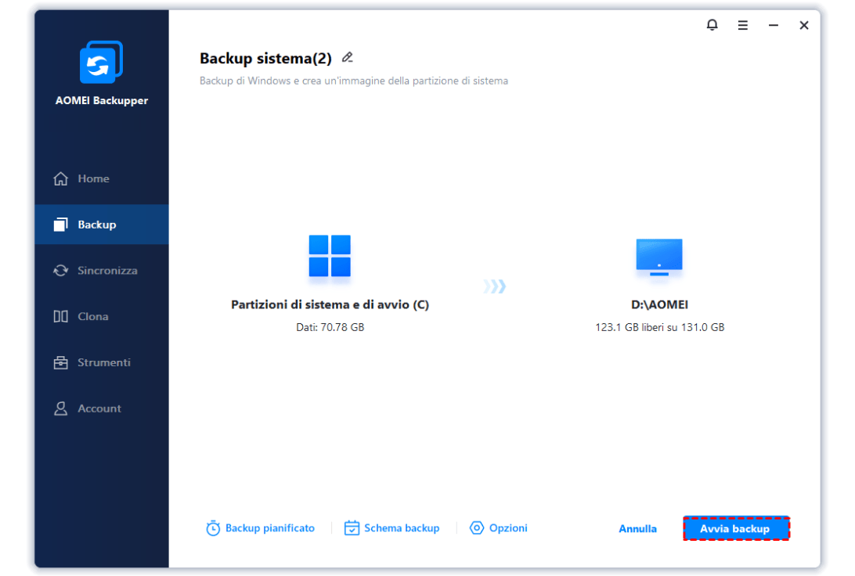The image size is (855, 576).
Task: Click the Opzioni gear icon
Action: point(477,527)
